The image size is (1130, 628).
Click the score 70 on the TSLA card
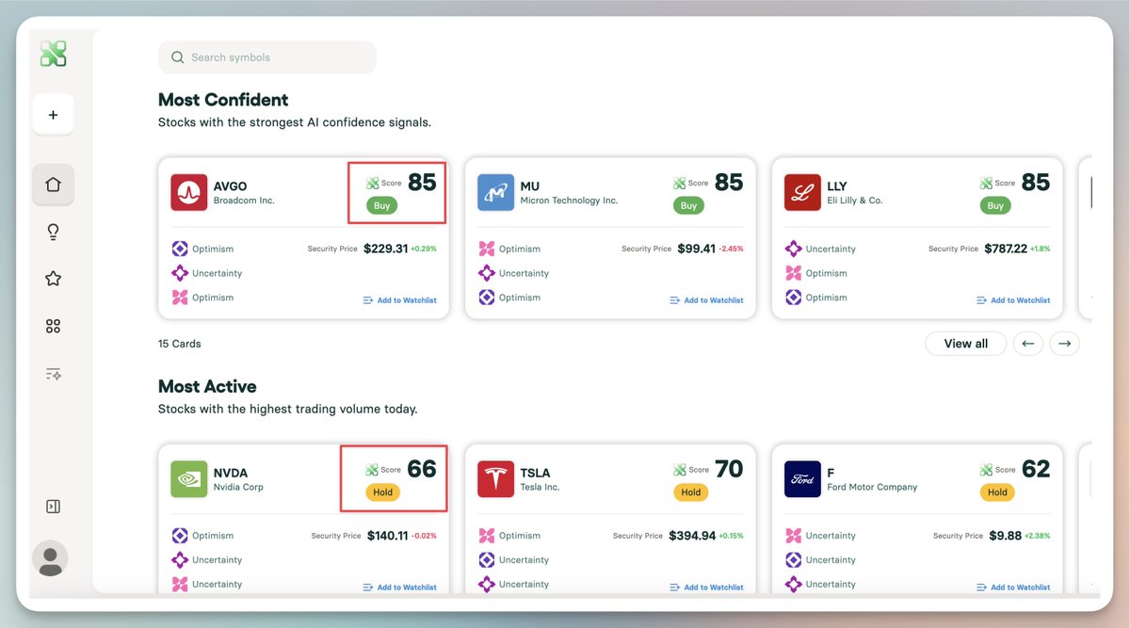pyautogui.click(x=729, y=469)
